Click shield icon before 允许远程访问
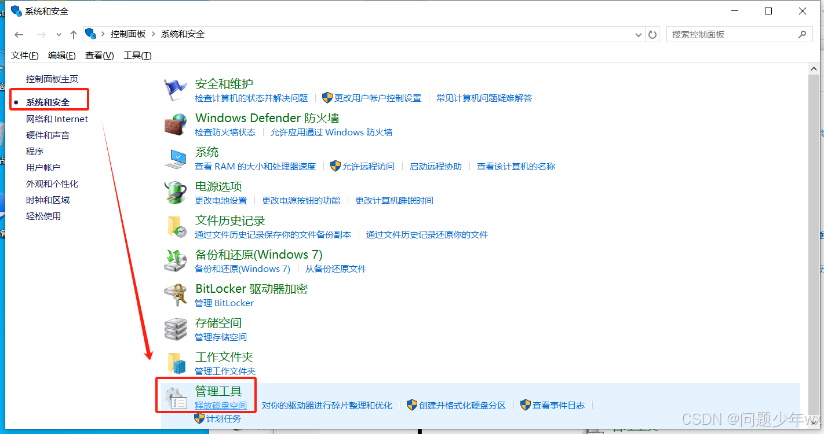This screenshot has height=434, width=824. click(x=336, y=166)
